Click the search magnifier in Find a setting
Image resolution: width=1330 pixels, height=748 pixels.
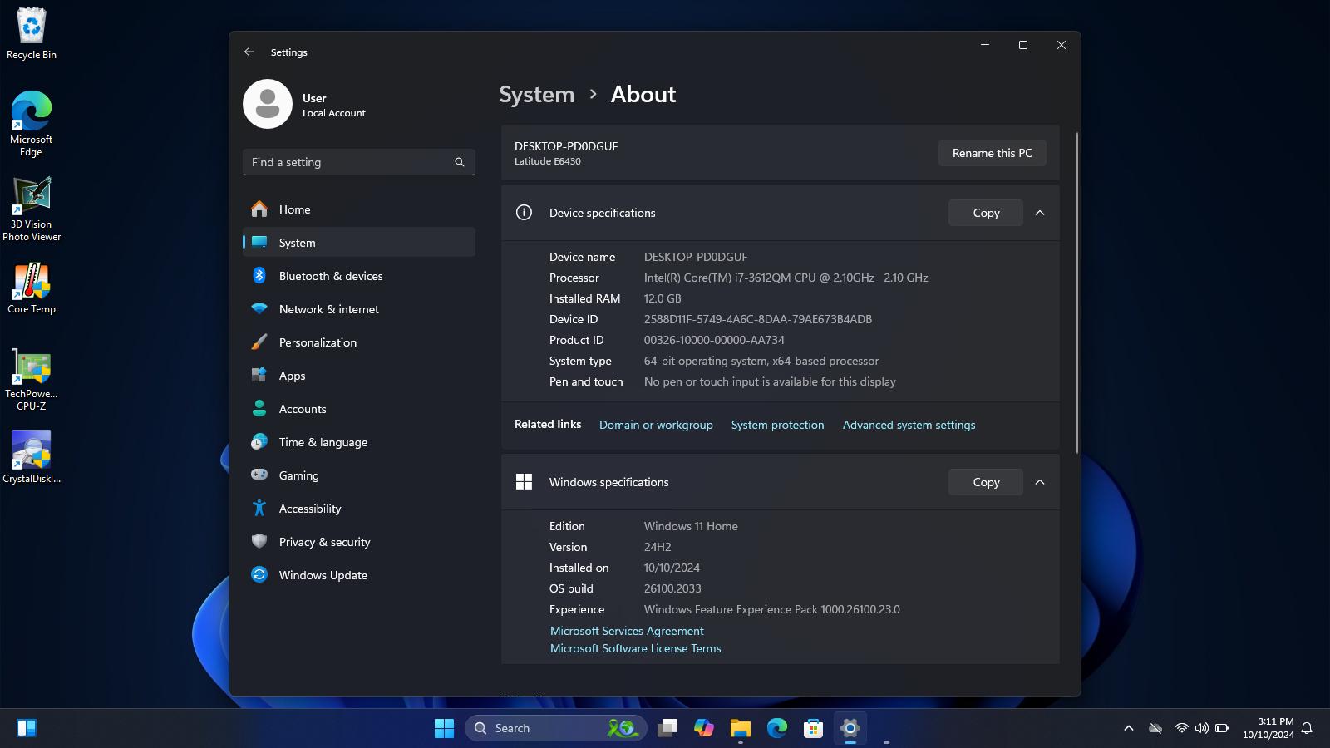pyautogui.click(x=460, y=162)
